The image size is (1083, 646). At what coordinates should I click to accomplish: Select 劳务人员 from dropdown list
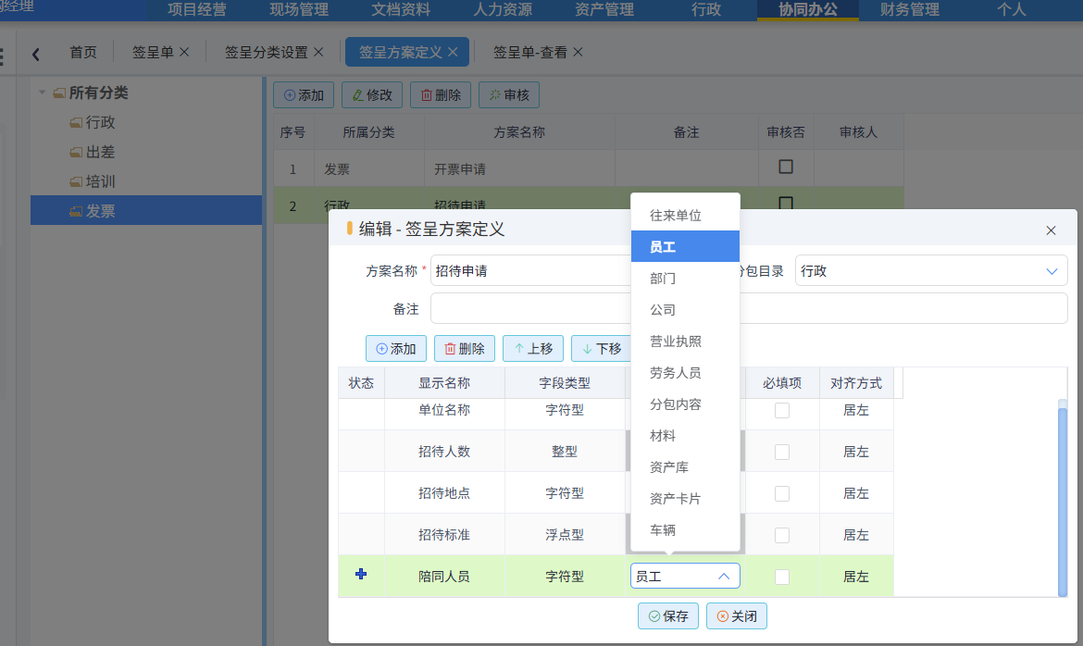(x=685, y=372)
